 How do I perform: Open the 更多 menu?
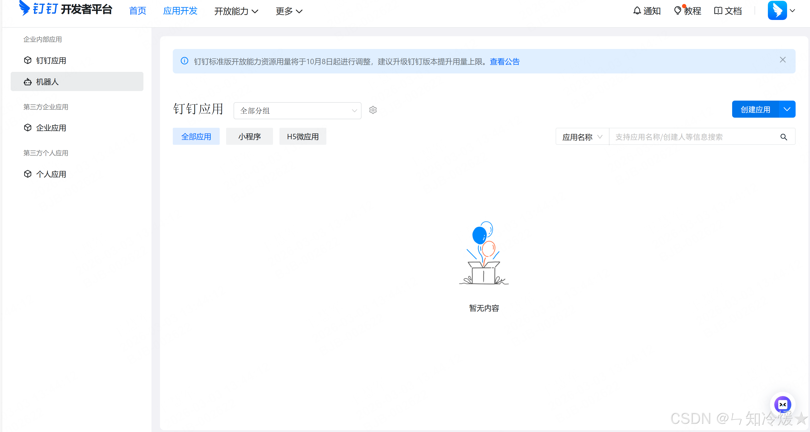point(288,11)
